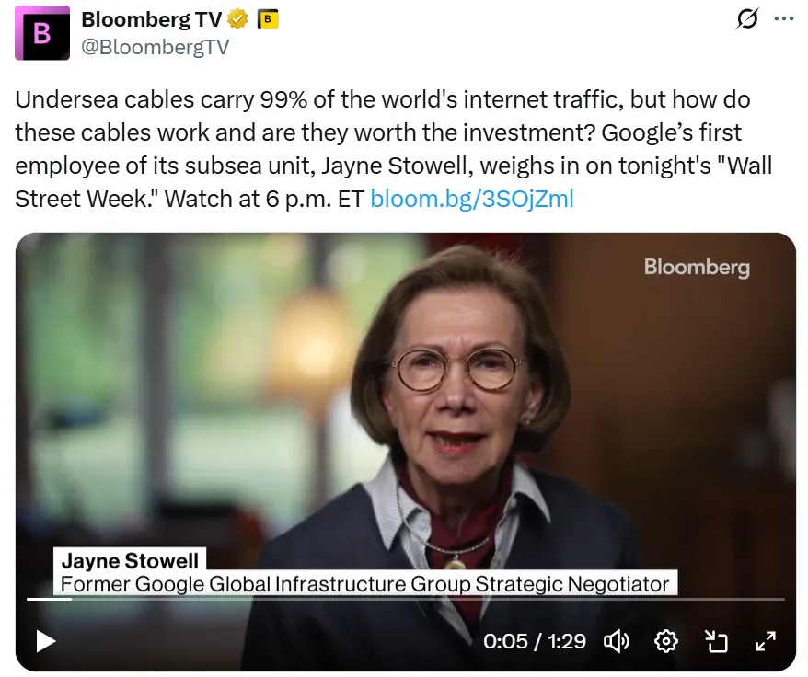Enable picture-in-picture mode for the video
This screenshot has width=808, height=677.
click(x=716, y=640)
